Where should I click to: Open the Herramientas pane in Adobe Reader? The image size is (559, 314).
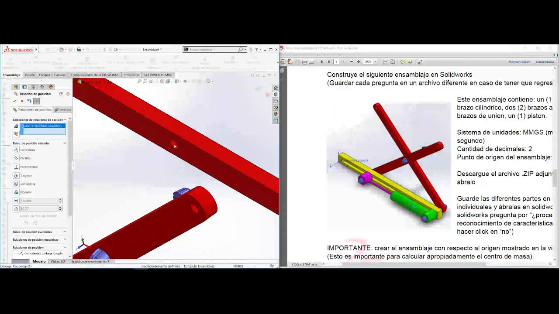(x=519, y=62)
